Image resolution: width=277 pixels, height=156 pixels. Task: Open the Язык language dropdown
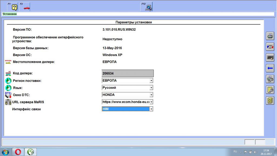(151, 88)
